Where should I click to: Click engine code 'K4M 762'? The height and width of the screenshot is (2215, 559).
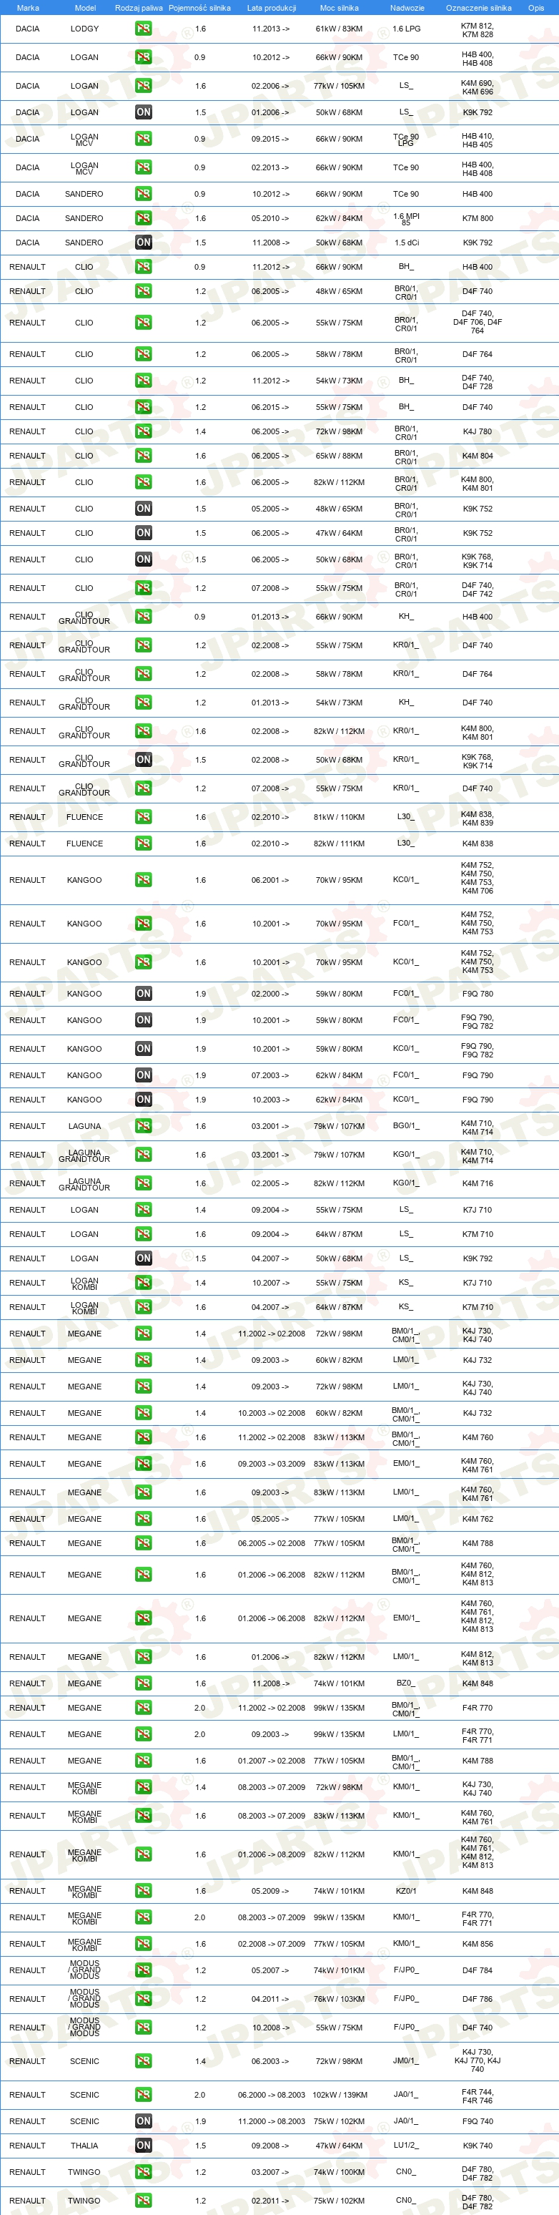[x=478, y=1518]
